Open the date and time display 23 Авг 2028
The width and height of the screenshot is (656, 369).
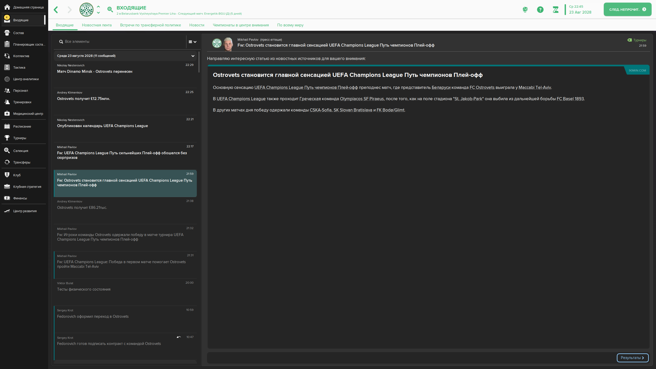point(580,9)
